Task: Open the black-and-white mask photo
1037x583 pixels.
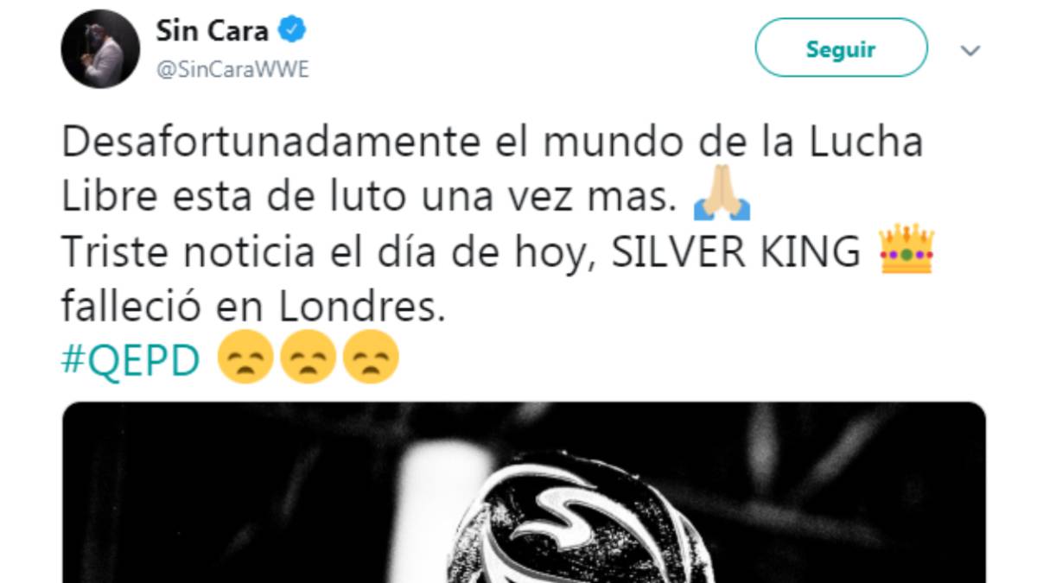Action: 524,492
